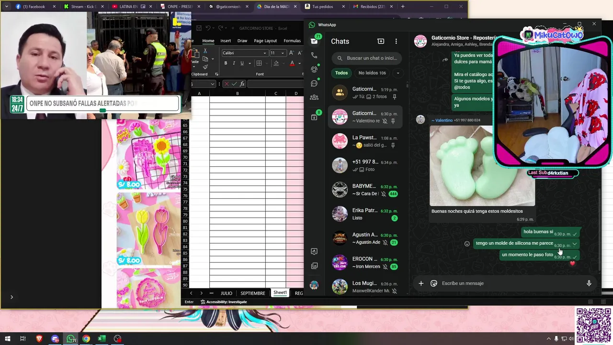613x345 pixels.
Task: Open the Calibri font name dropdown
Action: [264, 53]
